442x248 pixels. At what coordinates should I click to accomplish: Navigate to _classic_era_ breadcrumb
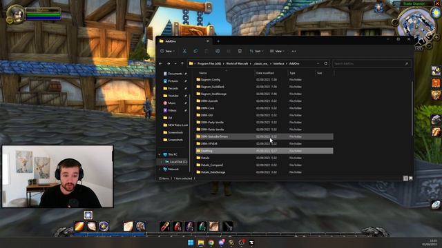(x=261, y=64)
